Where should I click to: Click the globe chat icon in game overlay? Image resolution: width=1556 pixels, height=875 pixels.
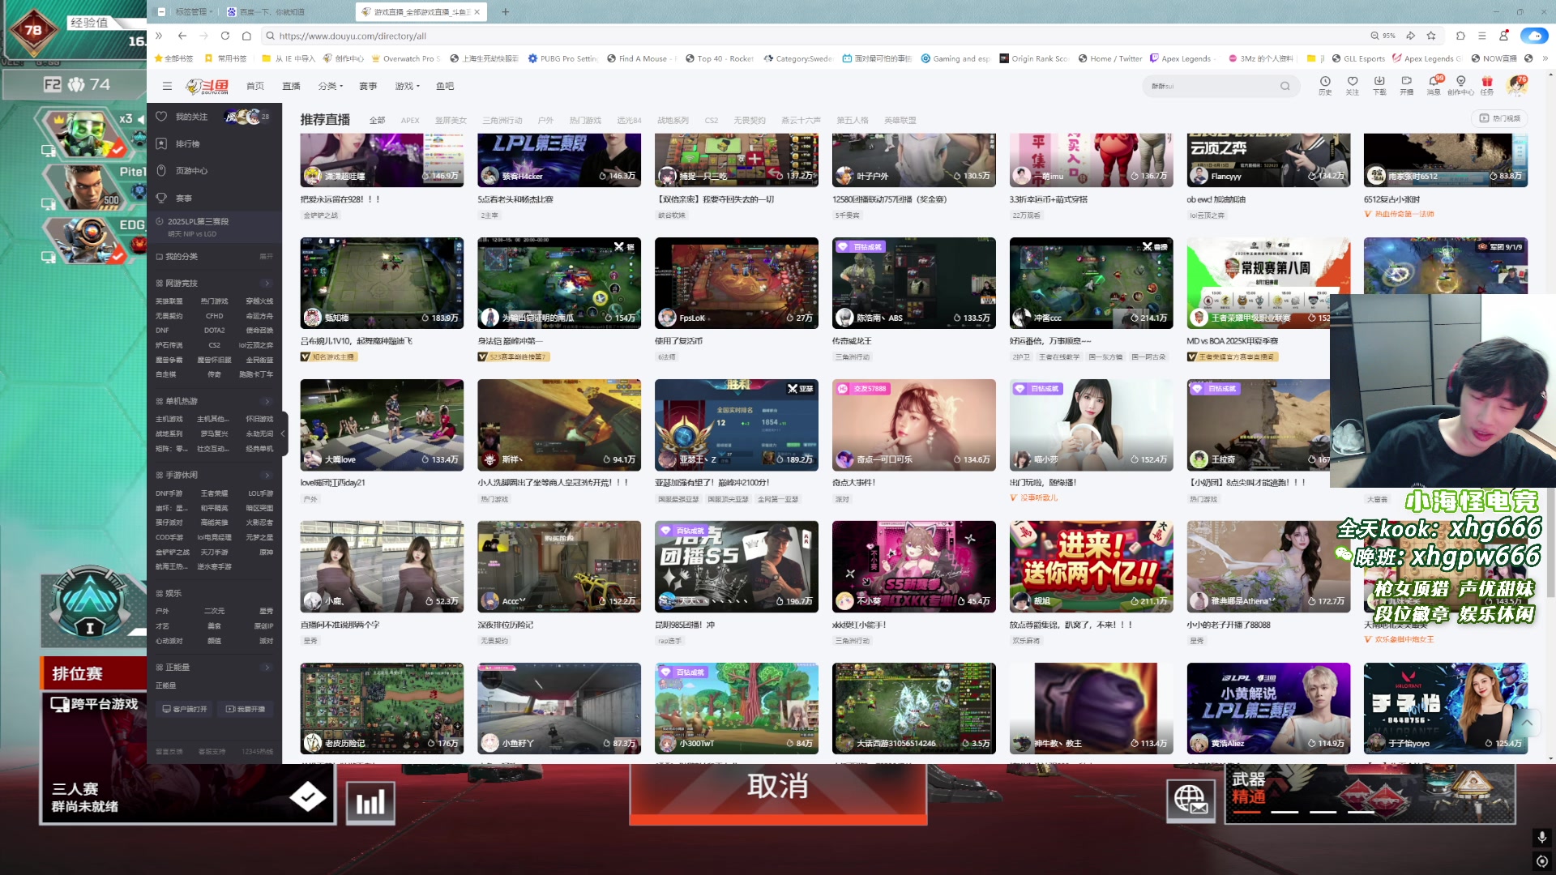click(x=1190, y=800)
